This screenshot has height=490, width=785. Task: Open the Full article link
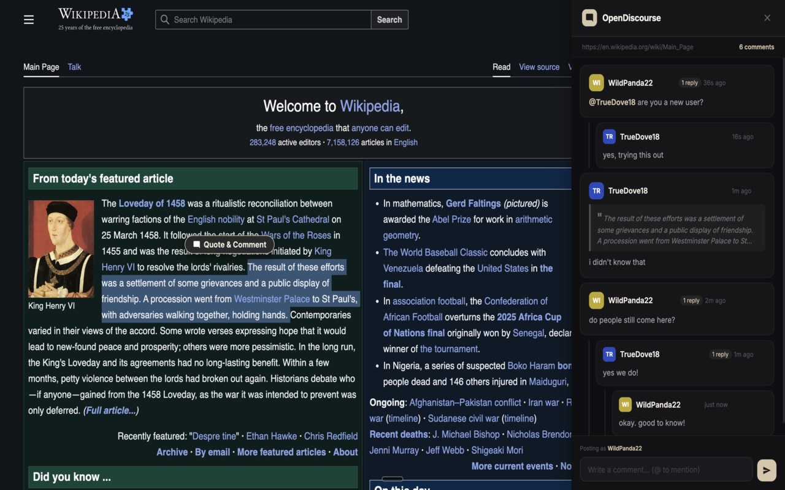(111, 410)
